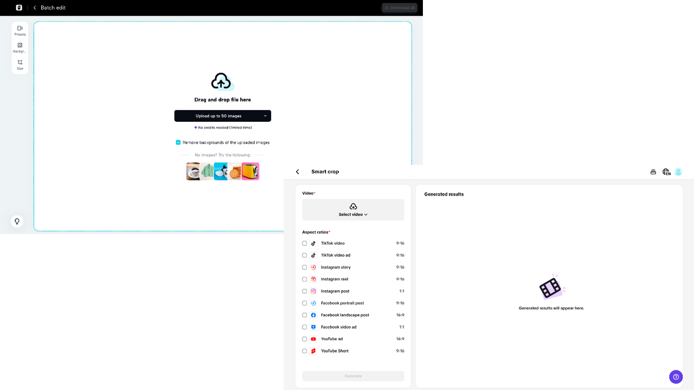Open the Size tool in the sidebar
694x390 pixels.
point(20,65)
